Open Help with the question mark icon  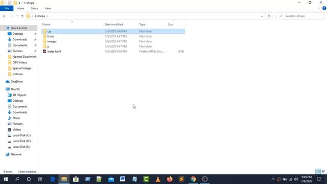tap(324, 8)
